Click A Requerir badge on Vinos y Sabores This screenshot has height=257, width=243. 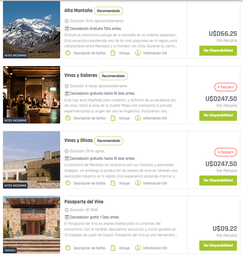(226, 87)
